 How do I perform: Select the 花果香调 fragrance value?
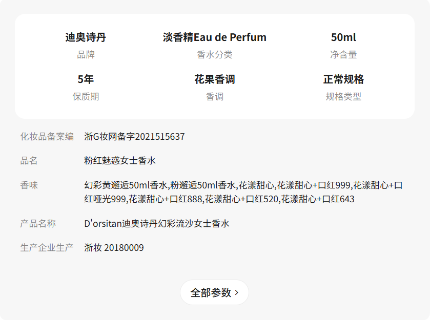click(215, 79)
